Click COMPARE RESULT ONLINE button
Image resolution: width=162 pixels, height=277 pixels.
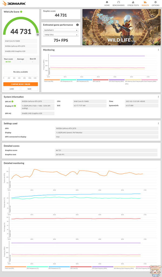(21, 84)
